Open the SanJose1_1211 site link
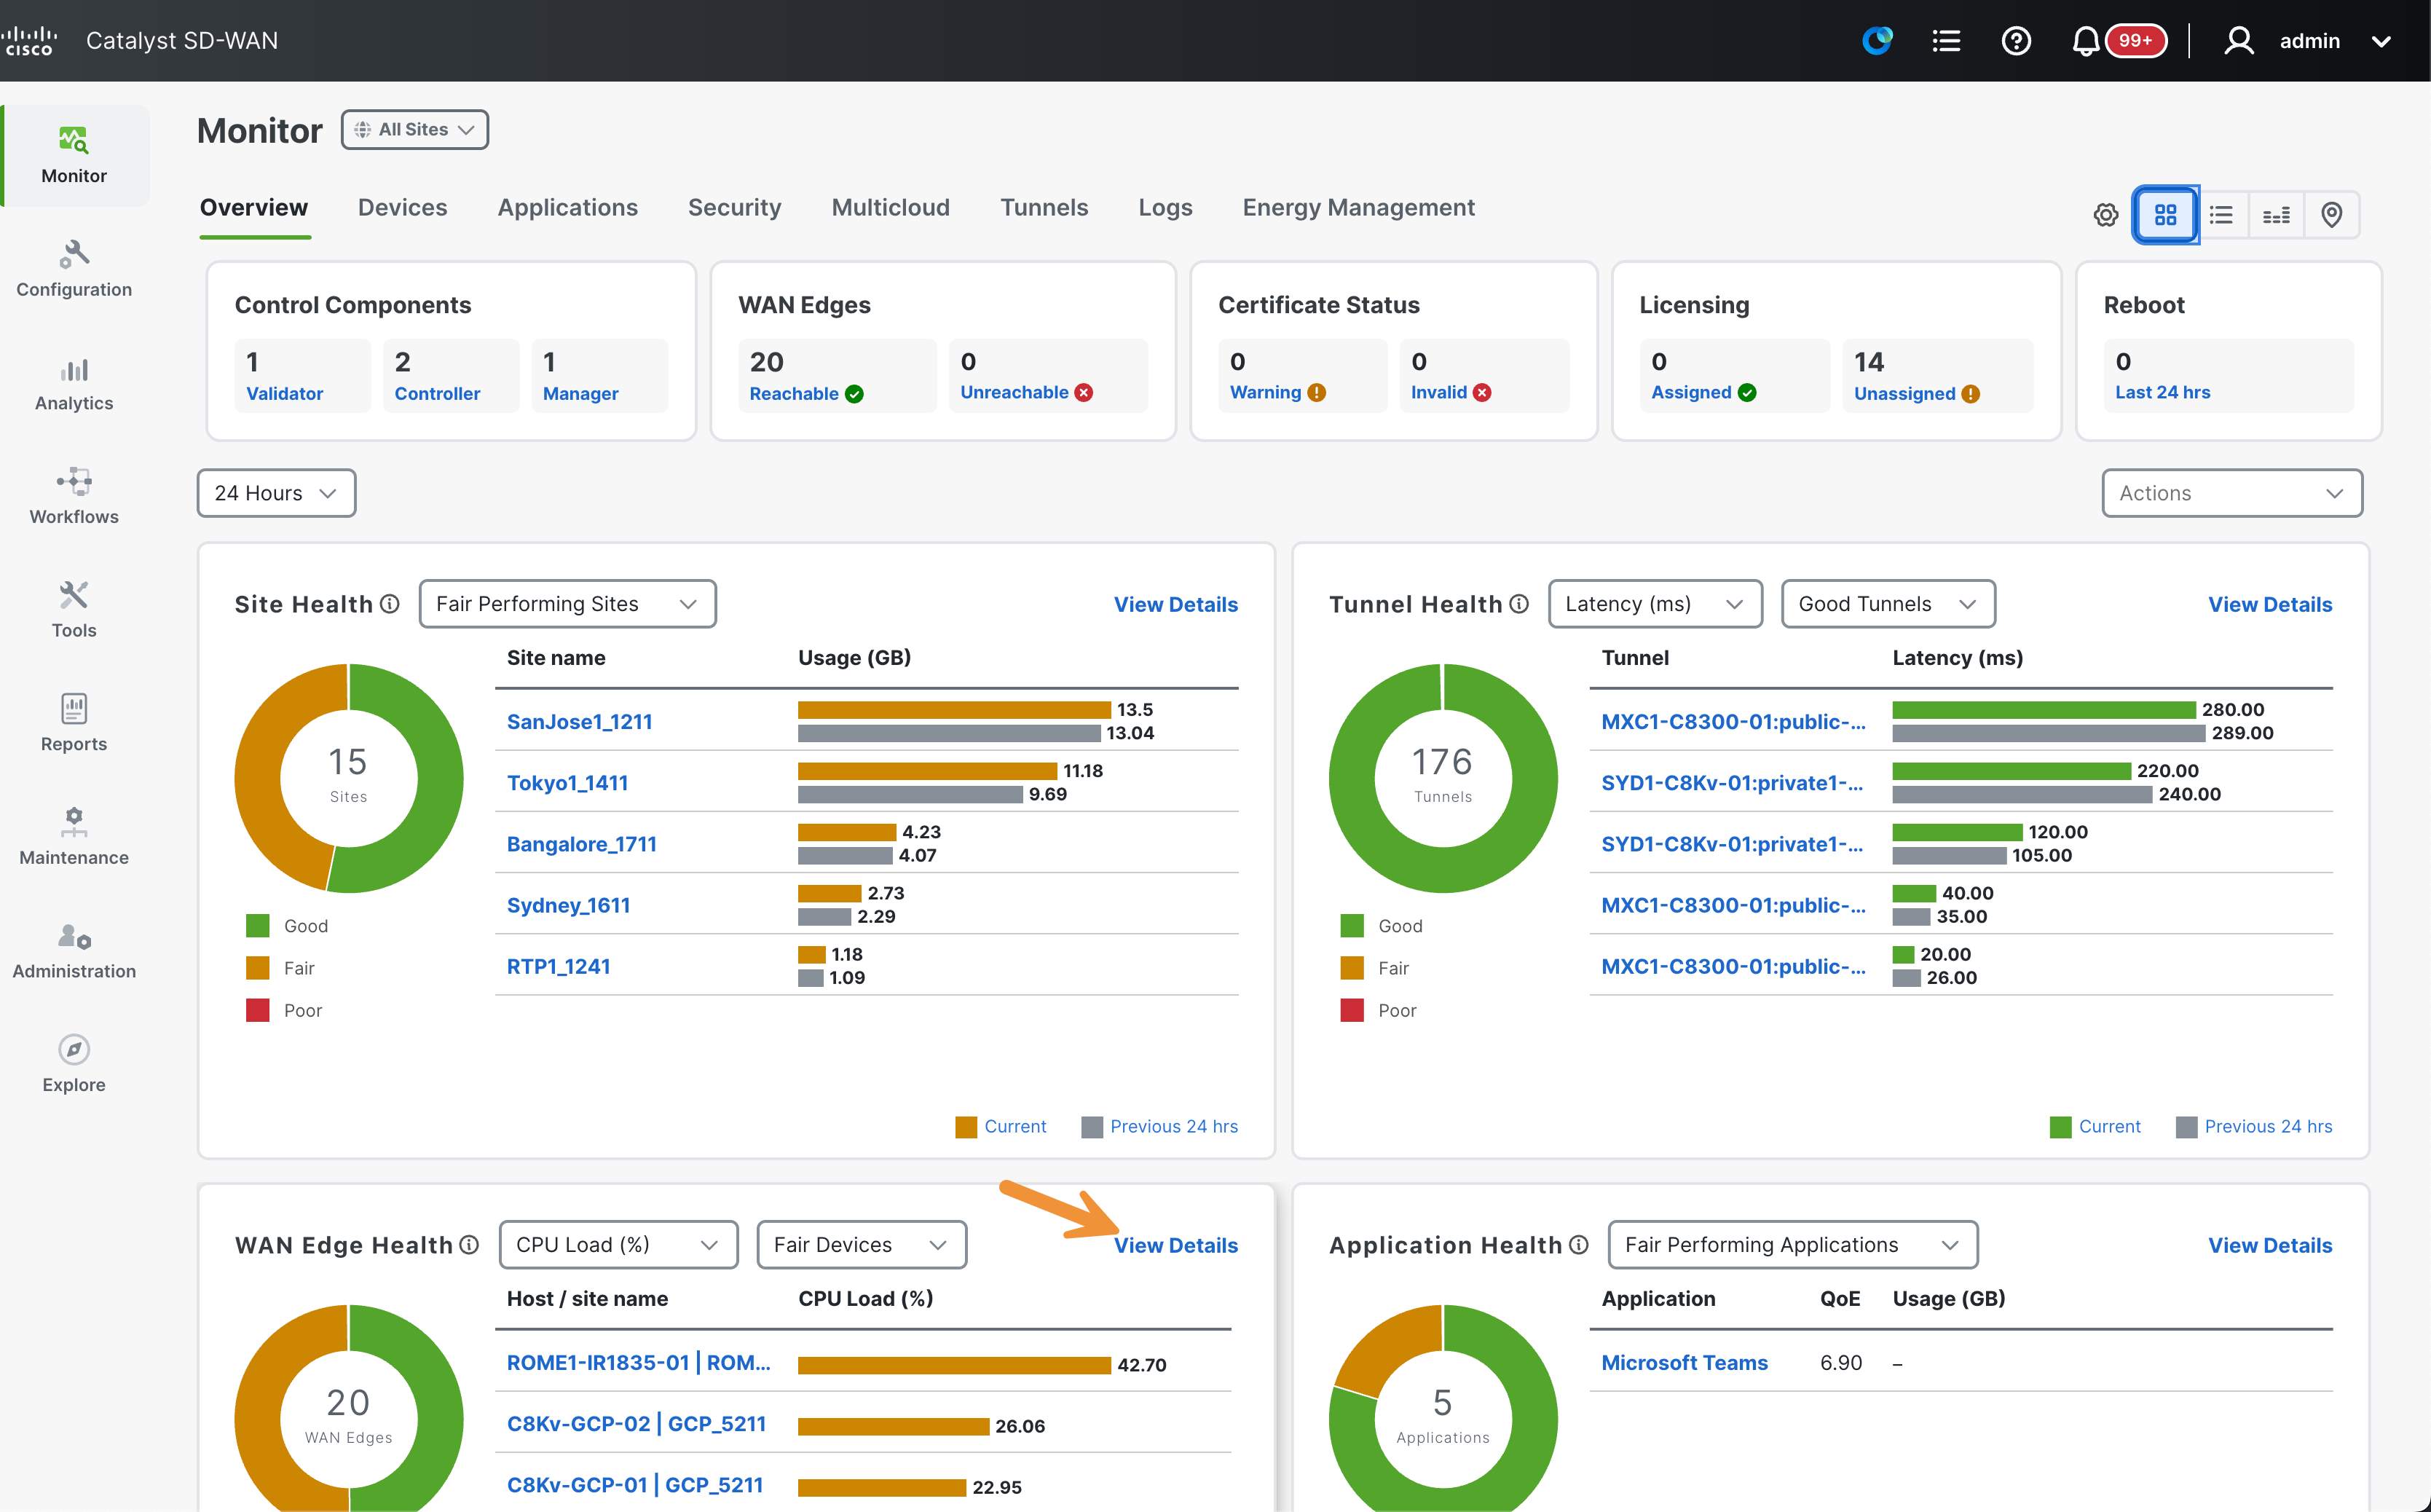2431x1512 pixels. (580, 721)
